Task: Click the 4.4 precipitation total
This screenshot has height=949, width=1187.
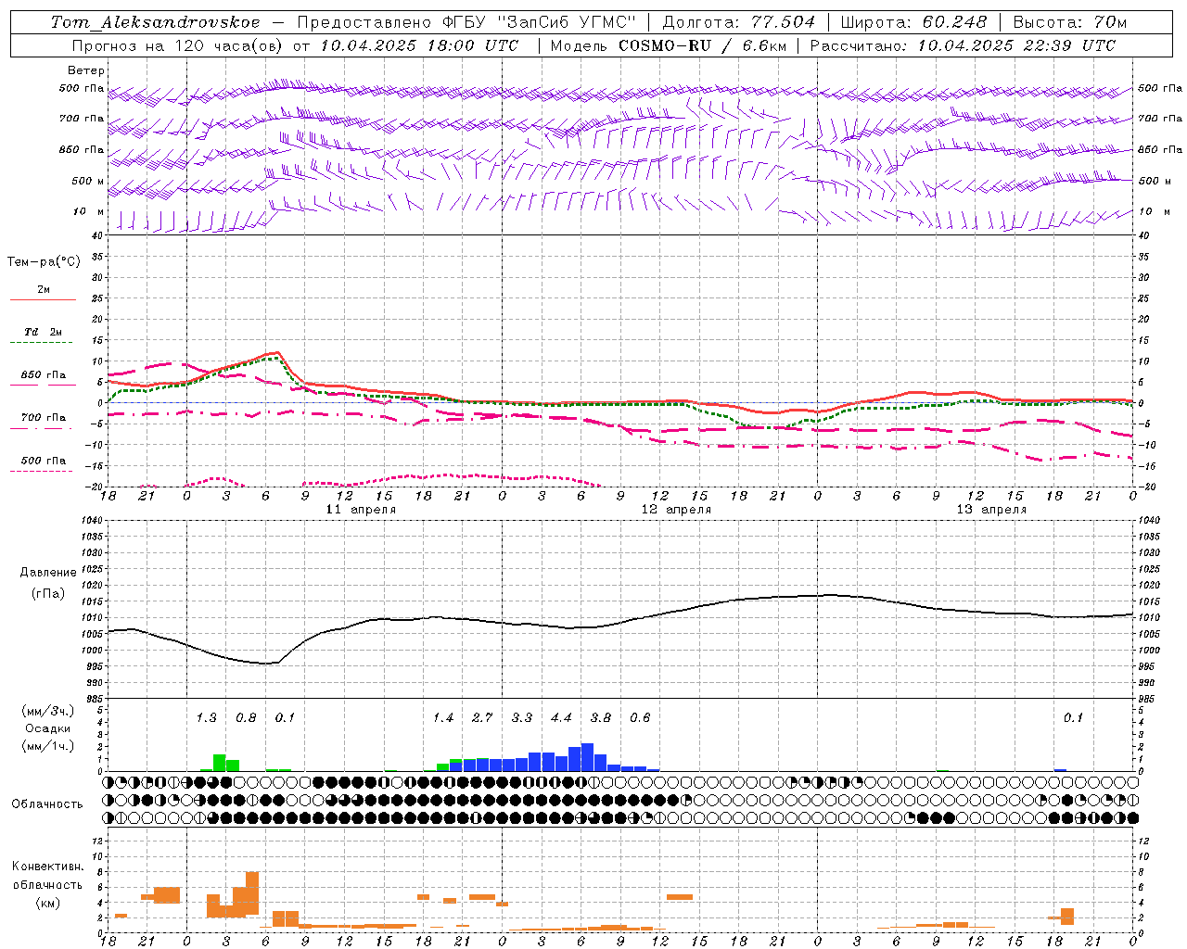Action: click(x=561, y=717)
